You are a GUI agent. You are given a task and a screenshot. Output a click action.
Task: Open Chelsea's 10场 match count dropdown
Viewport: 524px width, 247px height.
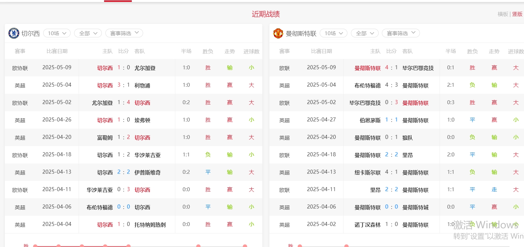pos(57,33)
